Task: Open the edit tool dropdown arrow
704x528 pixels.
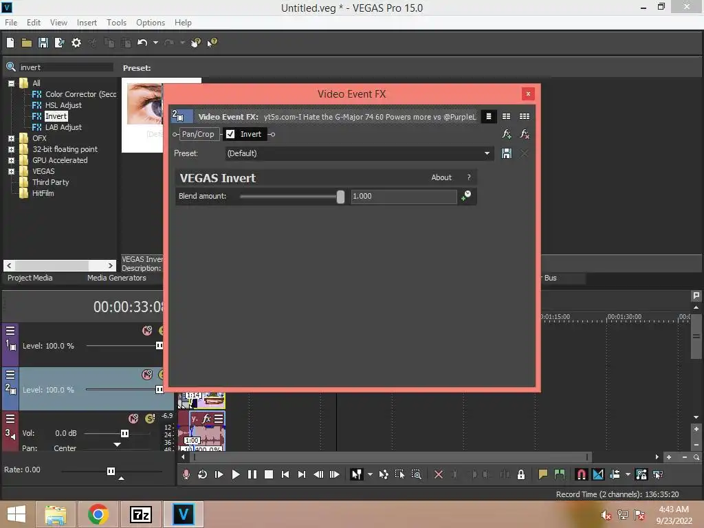Action: pyautogui.click(x=370, y=474)
